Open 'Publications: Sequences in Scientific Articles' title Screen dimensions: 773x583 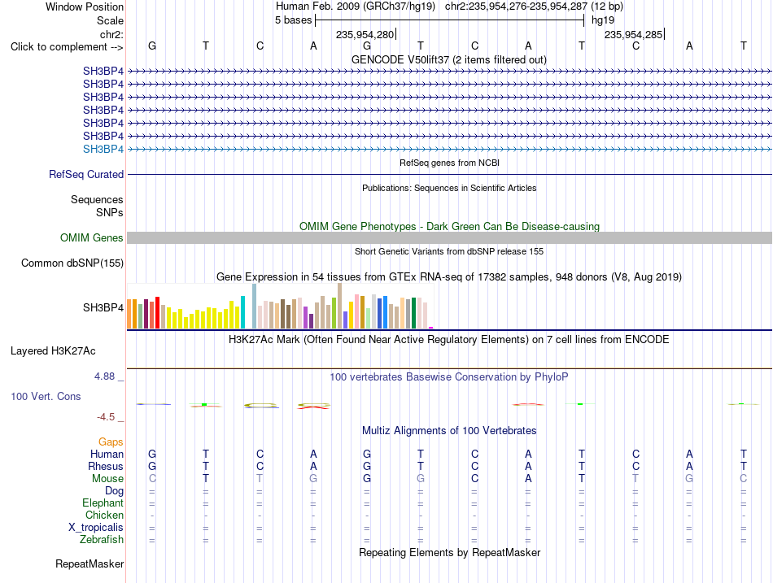(x=449, y=188)
